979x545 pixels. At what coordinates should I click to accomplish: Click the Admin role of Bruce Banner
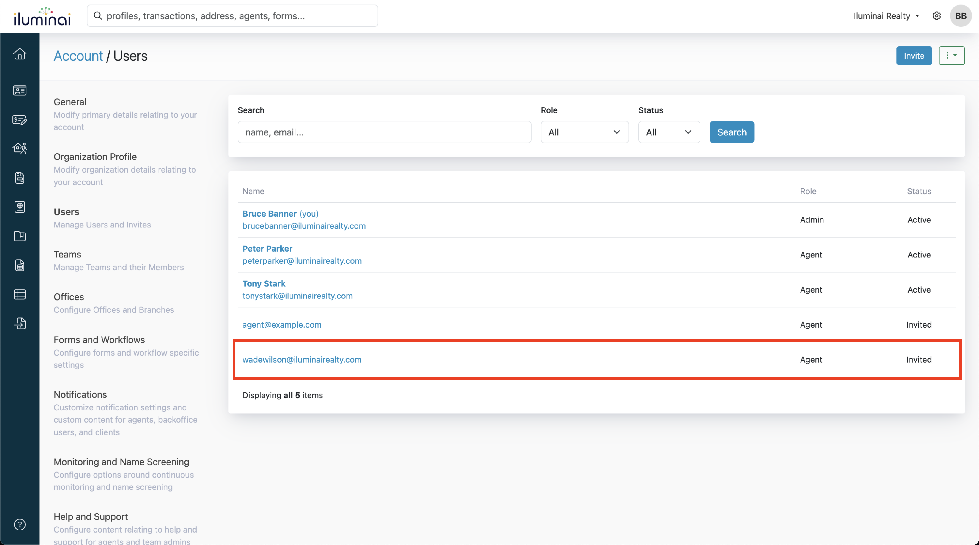click(812, 220)
